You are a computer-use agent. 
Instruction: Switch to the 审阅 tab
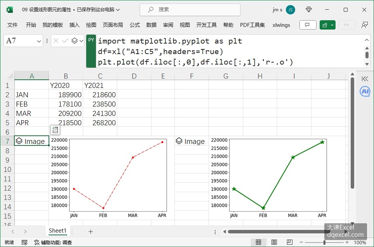168,25
